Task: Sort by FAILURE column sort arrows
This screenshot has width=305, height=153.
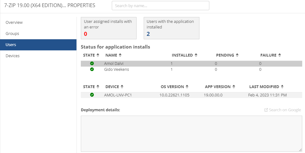Action: click(x=280, y=55)
